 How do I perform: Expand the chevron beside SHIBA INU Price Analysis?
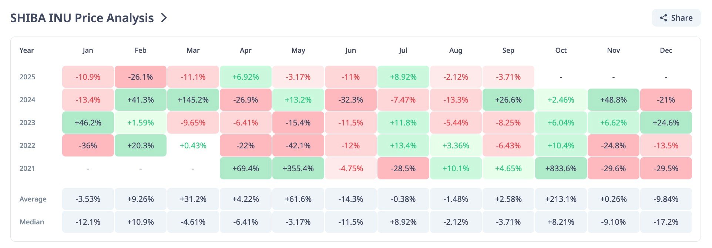click(164, 18)
